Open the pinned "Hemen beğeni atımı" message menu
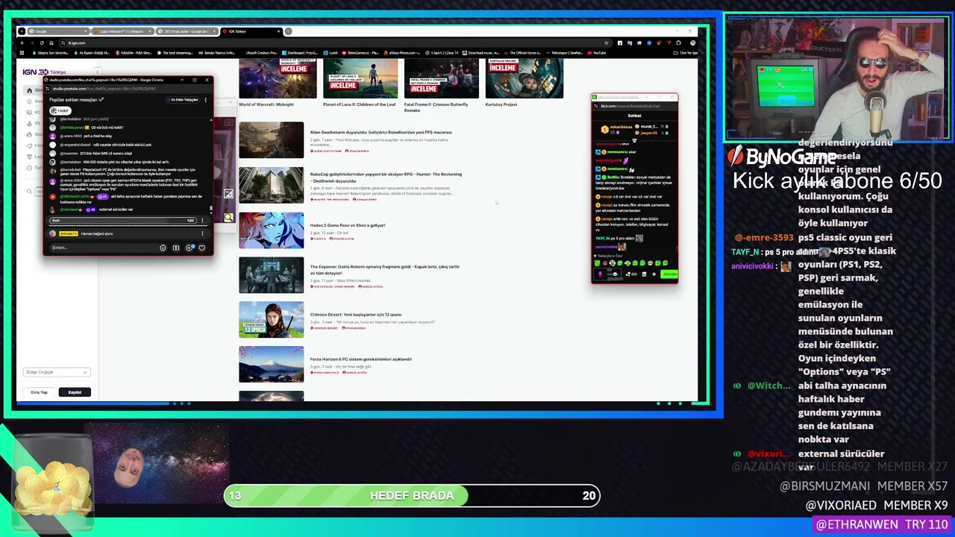 click(202, 233)
